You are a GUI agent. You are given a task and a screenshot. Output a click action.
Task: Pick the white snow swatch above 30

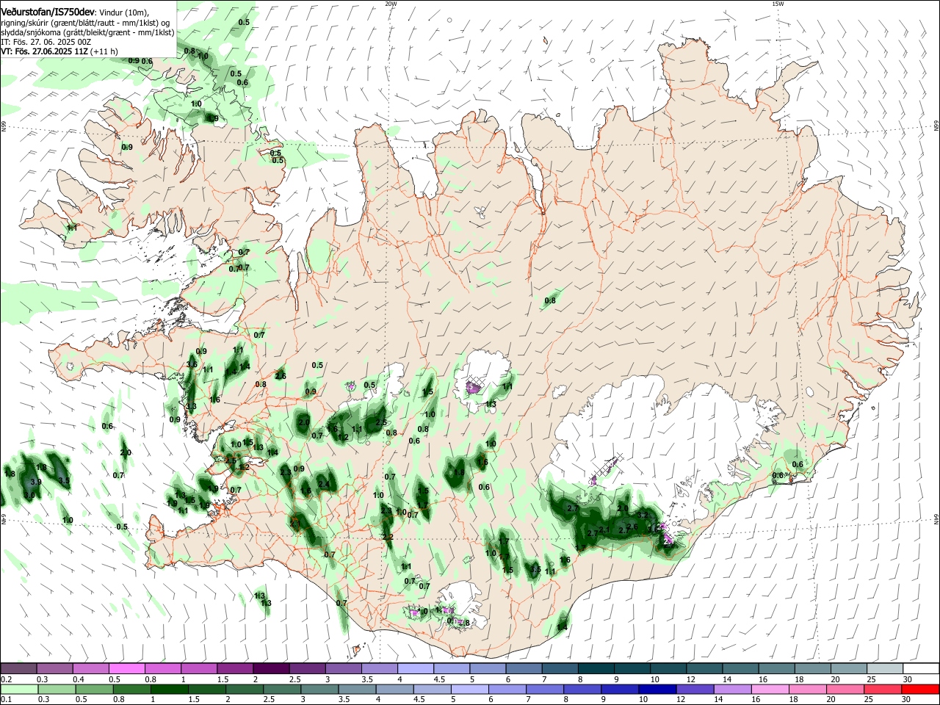921,669
